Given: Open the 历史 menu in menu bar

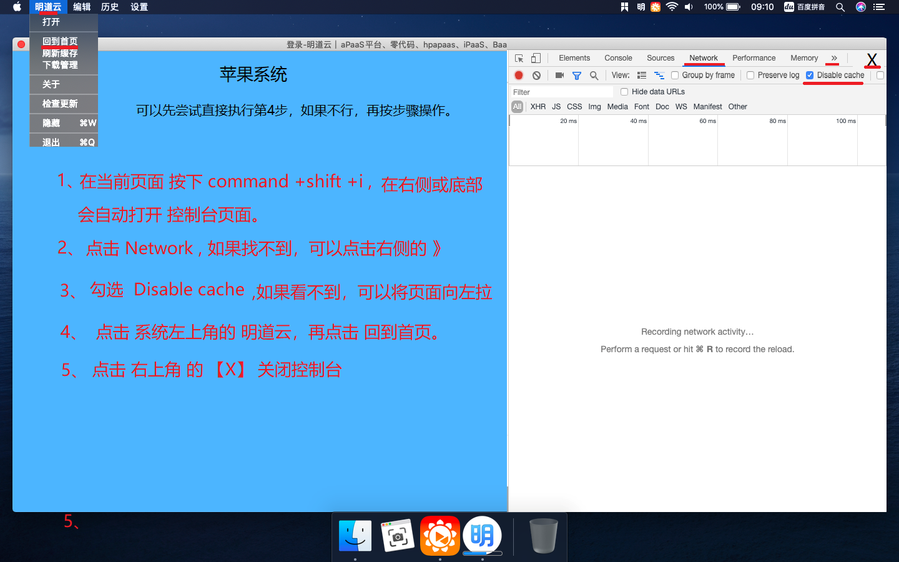Looking at the screenshot, I should [110, 7].
